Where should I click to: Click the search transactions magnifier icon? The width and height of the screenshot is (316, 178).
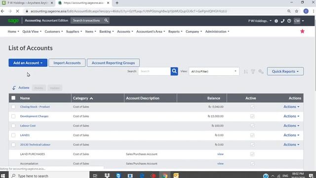point(106,20)
